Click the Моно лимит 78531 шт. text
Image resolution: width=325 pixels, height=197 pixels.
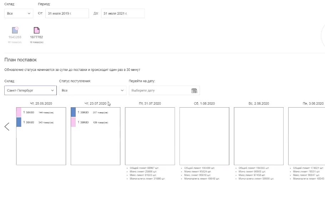(x=306, y=171)
